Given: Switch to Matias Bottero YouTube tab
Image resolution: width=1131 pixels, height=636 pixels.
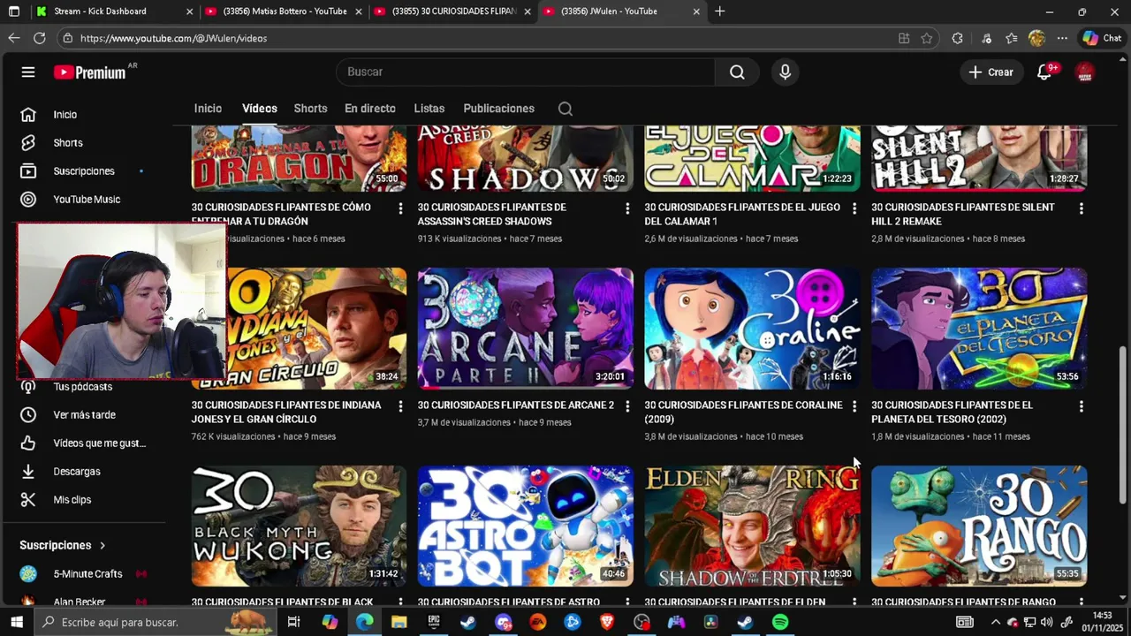Looking at the screenshot, I should 285,11.
